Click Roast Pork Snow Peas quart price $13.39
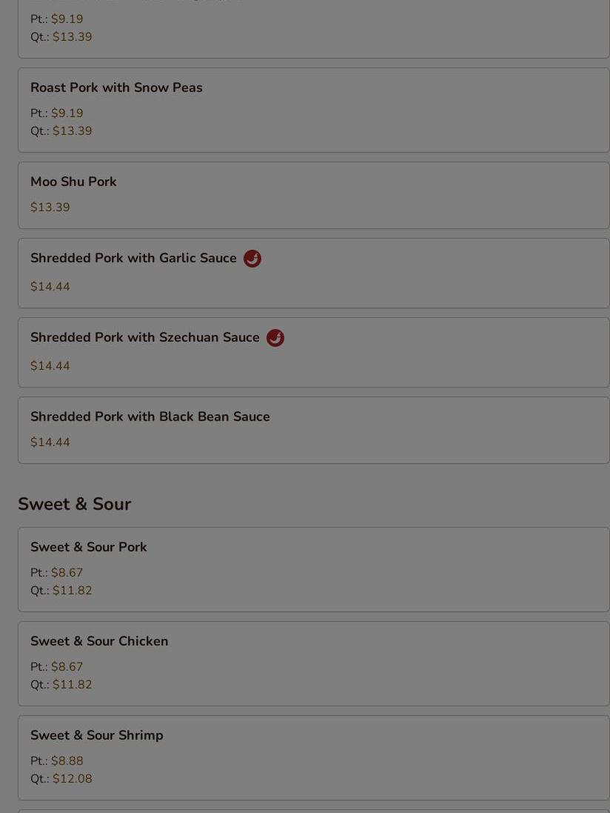Image resolution: width=610 pixels, height=813 pixels. pos(73,130)
